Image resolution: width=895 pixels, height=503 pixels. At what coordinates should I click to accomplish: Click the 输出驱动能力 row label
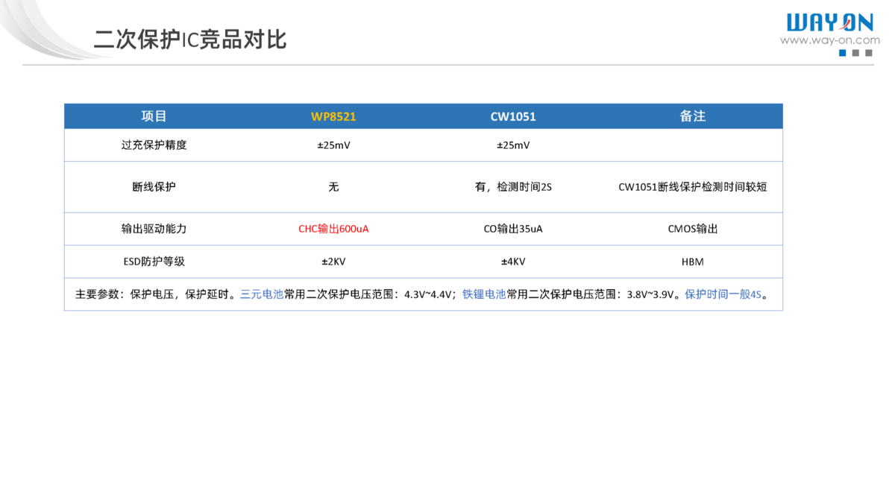coord(154,229)
